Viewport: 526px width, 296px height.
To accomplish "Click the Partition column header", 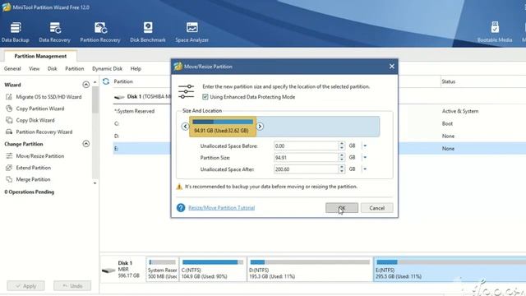I will (x=123, y=81).
